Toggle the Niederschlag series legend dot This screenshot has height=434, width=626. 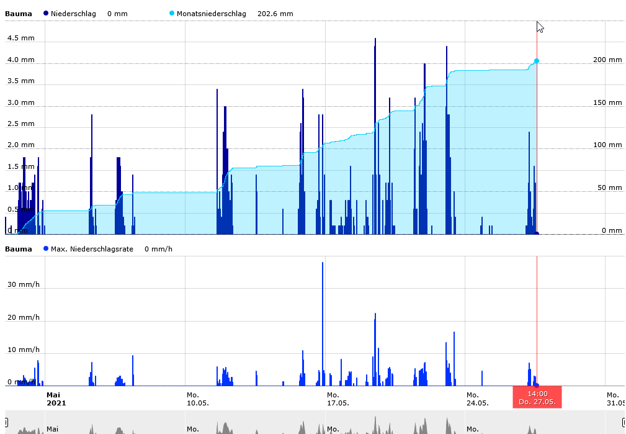46,13
